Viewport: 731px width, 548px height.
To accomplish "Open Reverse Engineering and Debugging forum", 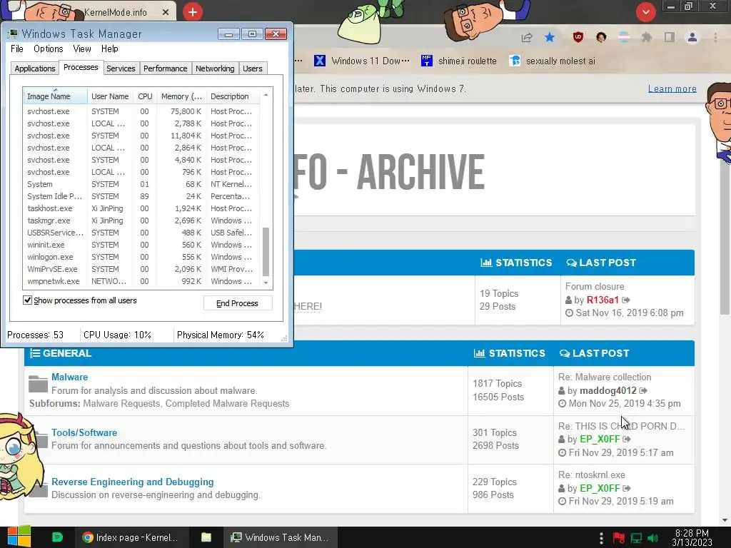I will (x=132, y=482).
